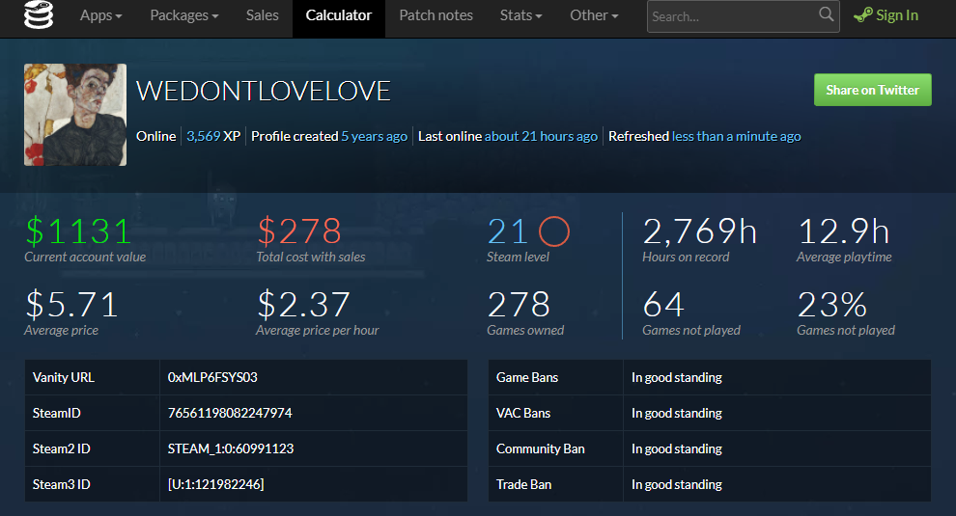Click the 21 Steam level number
The height and width of the screenshot is (516, 956).
click(507, 231)
